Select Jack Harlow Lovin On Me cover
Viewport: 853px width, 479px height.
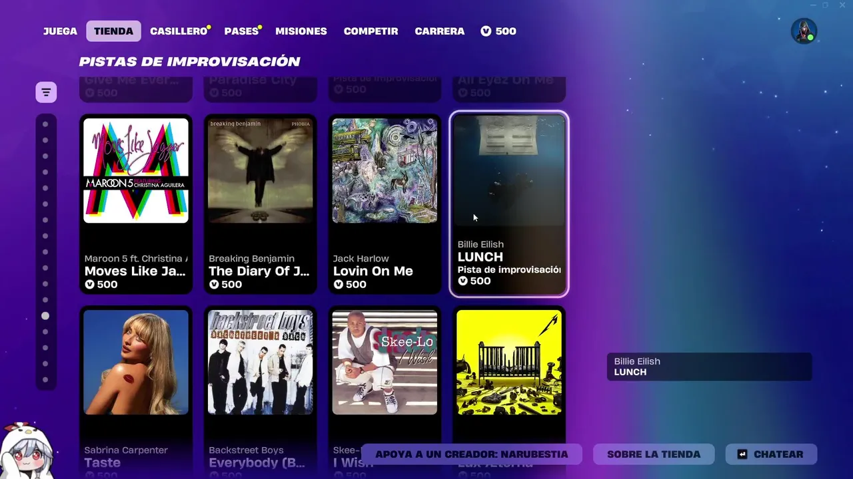click(385, 171)
